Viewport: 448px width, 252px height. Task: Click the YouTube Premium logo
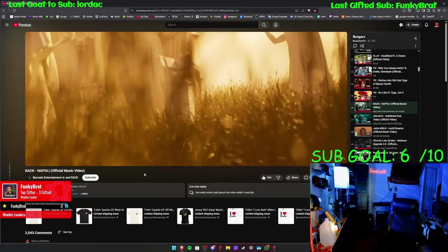[22, 25]
